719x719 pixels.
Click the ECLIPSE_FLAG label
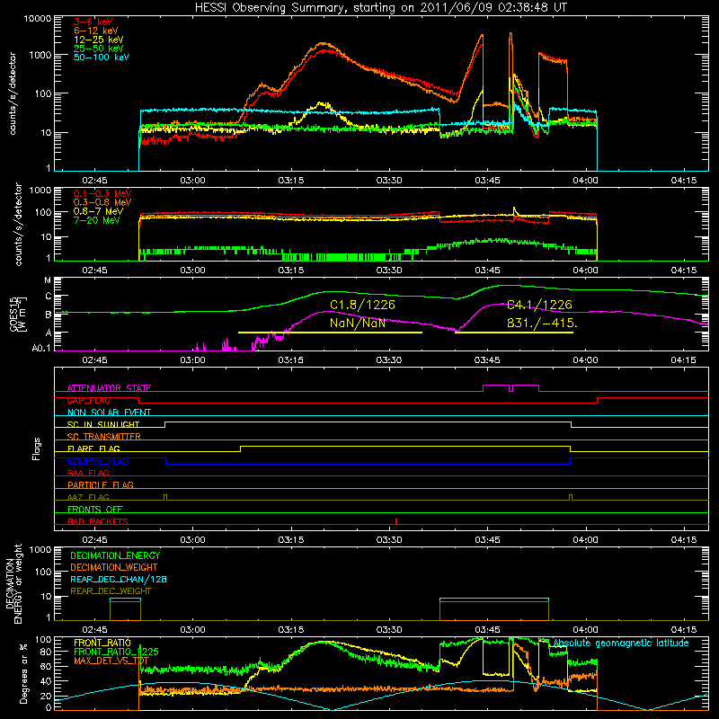(98, 461)
